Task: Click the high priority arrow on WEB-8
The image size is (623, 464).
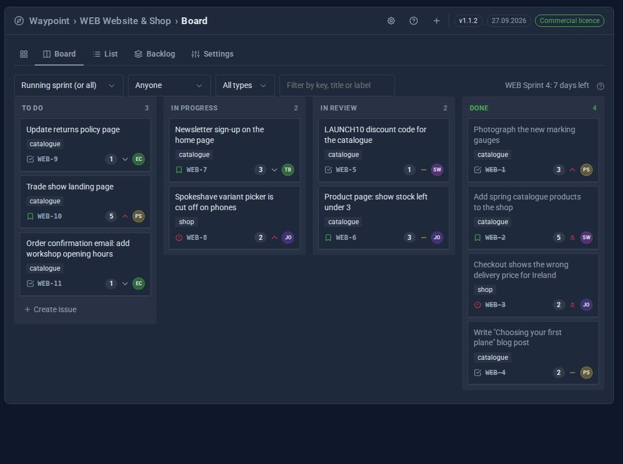Action: click(x=274, y=238)
